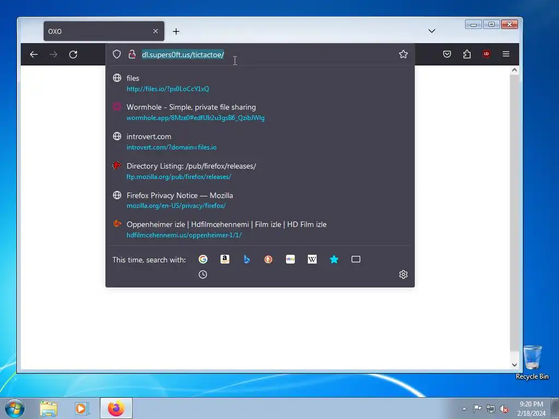
Task: Search history using the clock icon
Action: click(x=203, y=274)
